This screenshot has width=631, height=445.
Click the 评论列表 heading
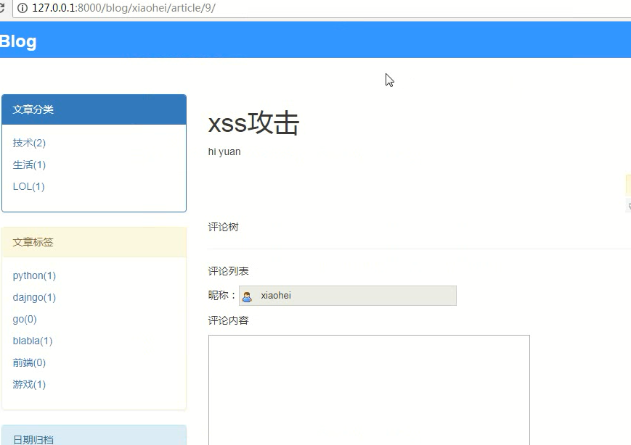click(x=228, y=271)
